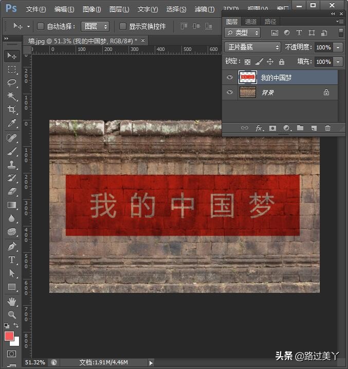Screen dimensions: 348x369
Task: Select the Rectangle shape tool
Action: 12,287
